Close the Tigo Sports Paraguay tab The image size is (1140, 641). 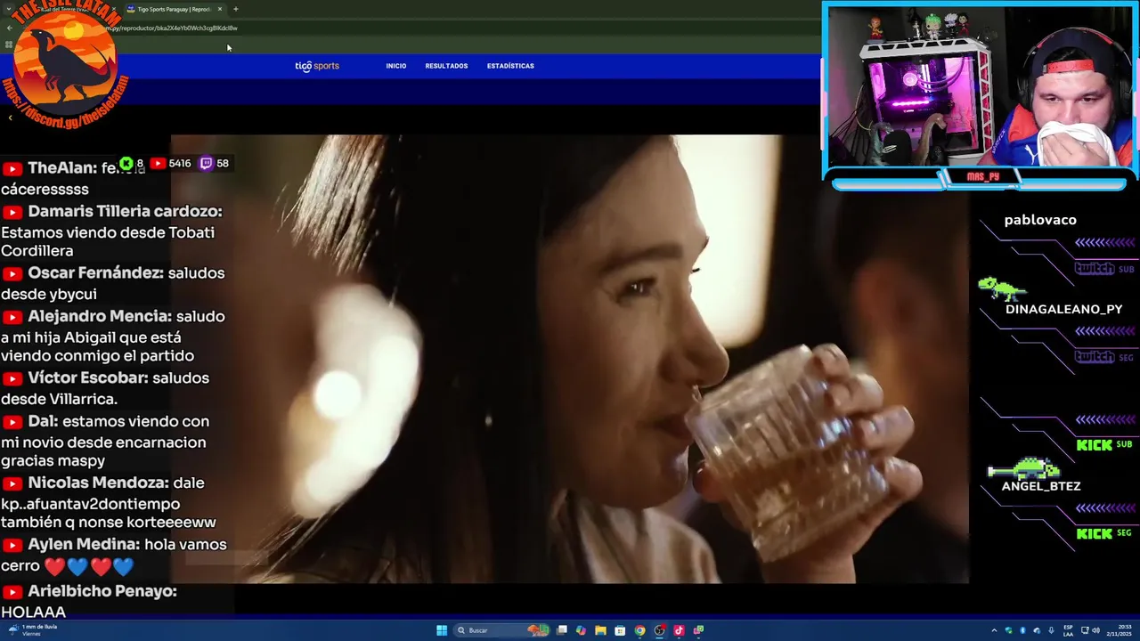220,9
